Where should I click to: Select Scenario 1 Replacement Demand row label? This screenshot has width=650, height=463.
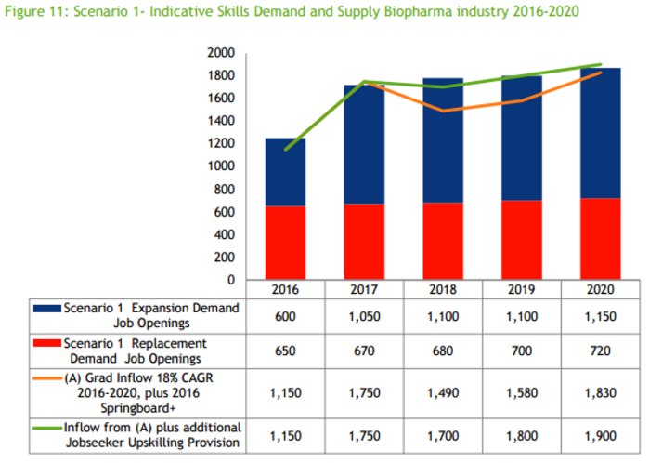coord(137,351)
